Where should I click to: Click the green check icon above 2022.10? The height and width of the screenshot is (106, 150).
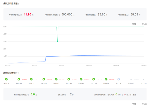(6, 79)
